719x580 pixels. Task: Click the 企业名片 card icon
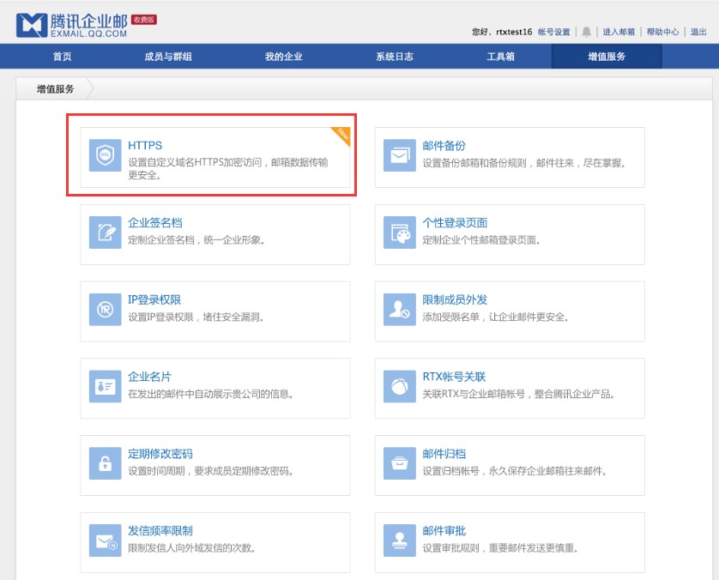click(106, 387)
